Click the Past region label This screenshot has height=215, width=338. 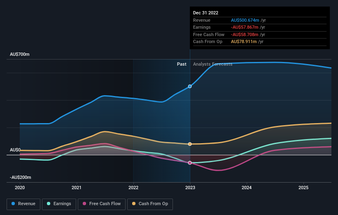(182, 64)
